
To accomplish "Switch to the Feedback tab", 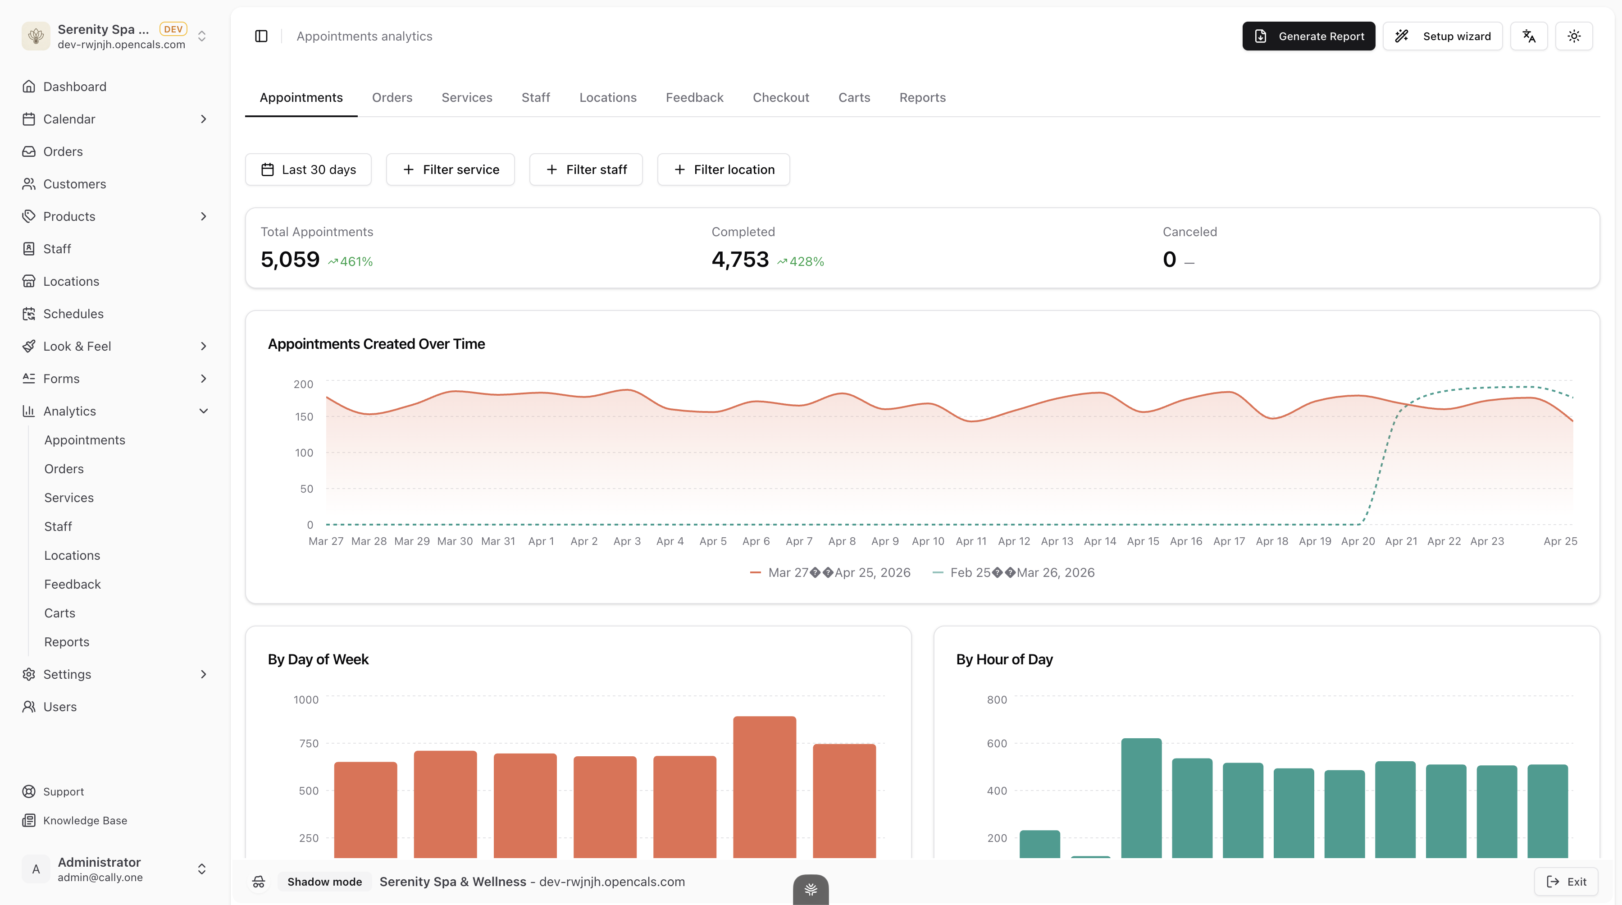I will 694,98.
